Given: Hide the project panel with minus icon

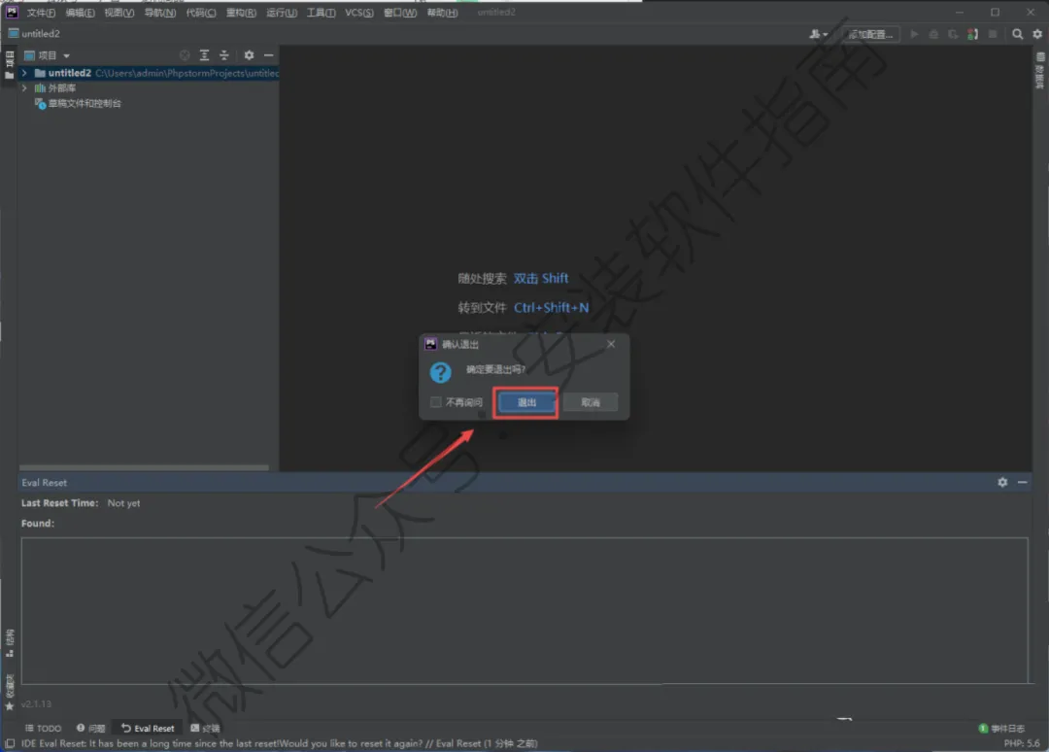Looking at the screenshot, I should [x=268, y=55].
